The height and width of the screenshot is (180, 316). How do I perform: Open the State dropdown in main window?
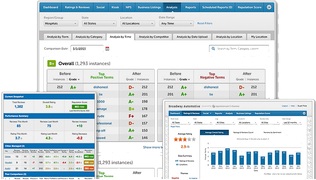99,24
